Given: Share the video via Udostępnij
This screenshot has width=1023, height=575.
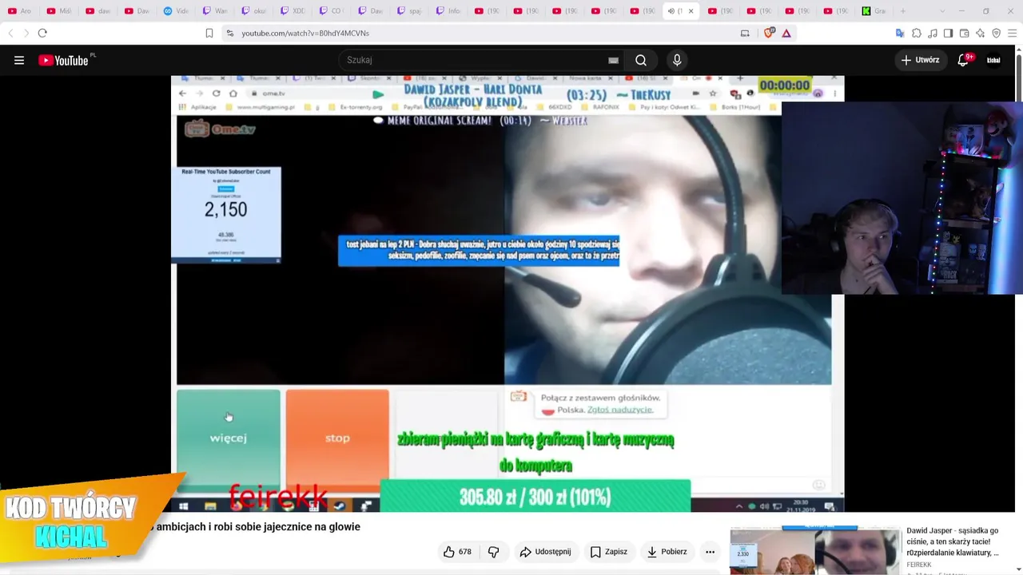Looking at the screenshot, I should (545, 552).
